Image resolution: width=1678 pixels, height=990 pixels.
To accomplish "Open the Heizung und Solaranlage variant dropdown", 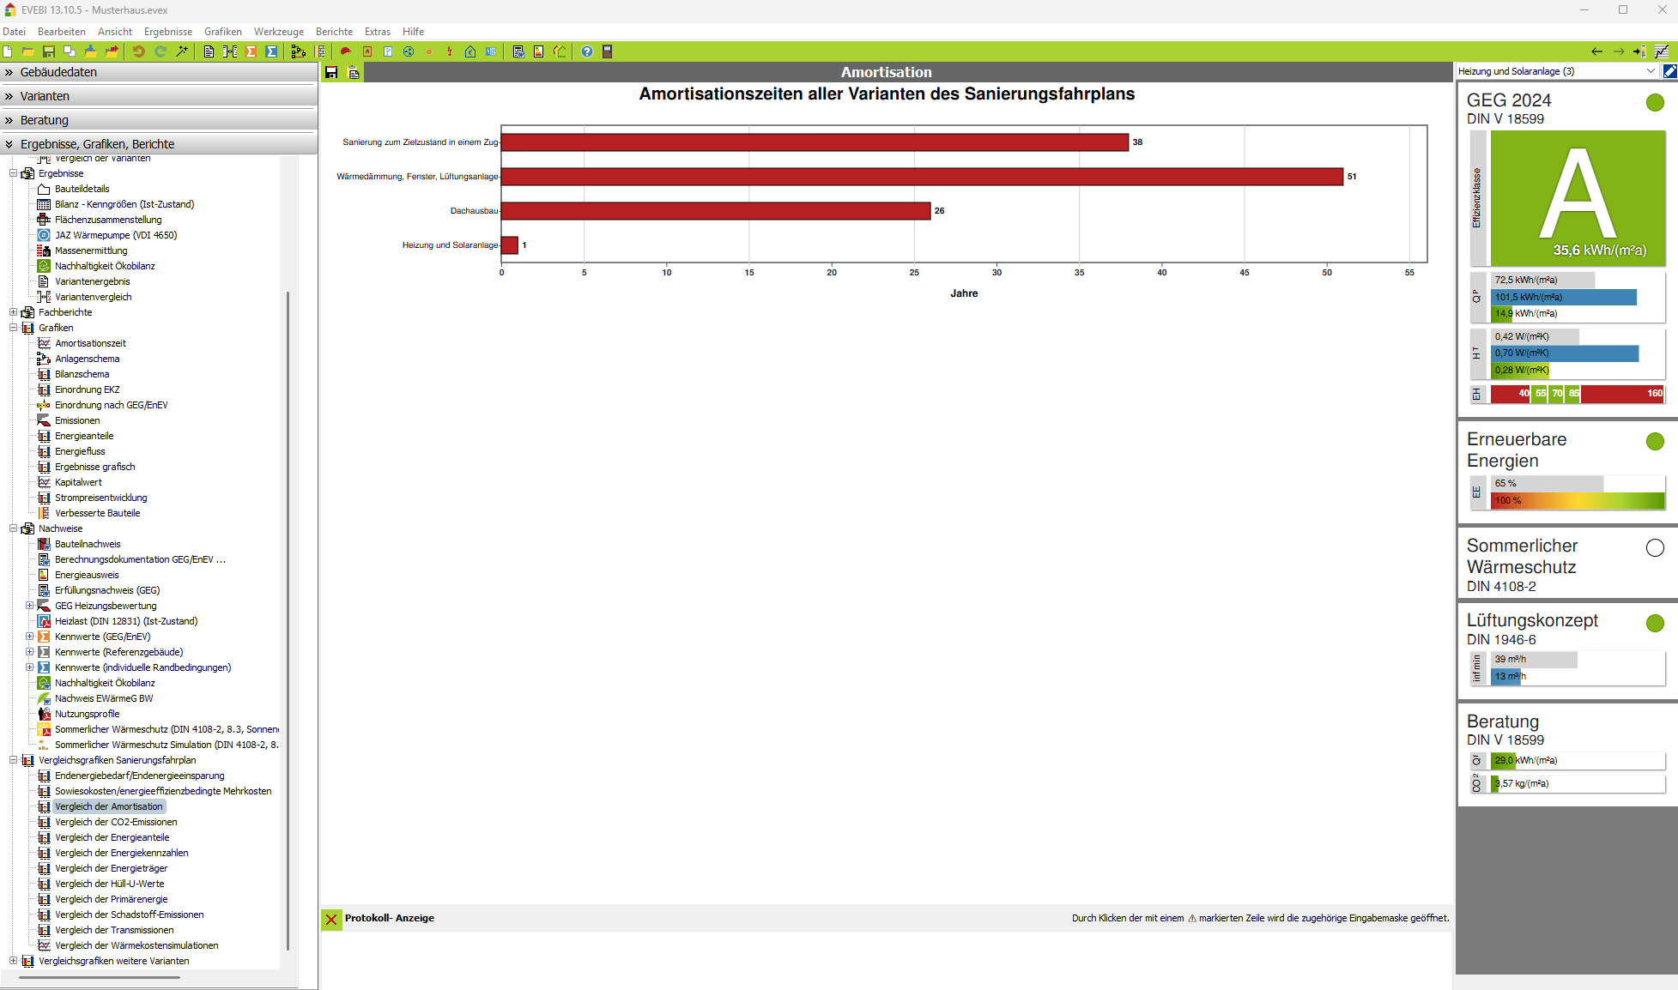I will point(1651,71).
